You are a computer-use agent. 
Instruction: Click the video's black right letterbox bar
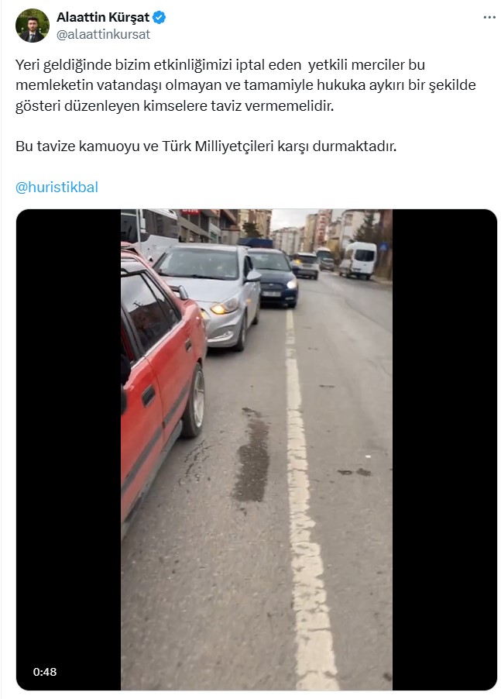444,449
